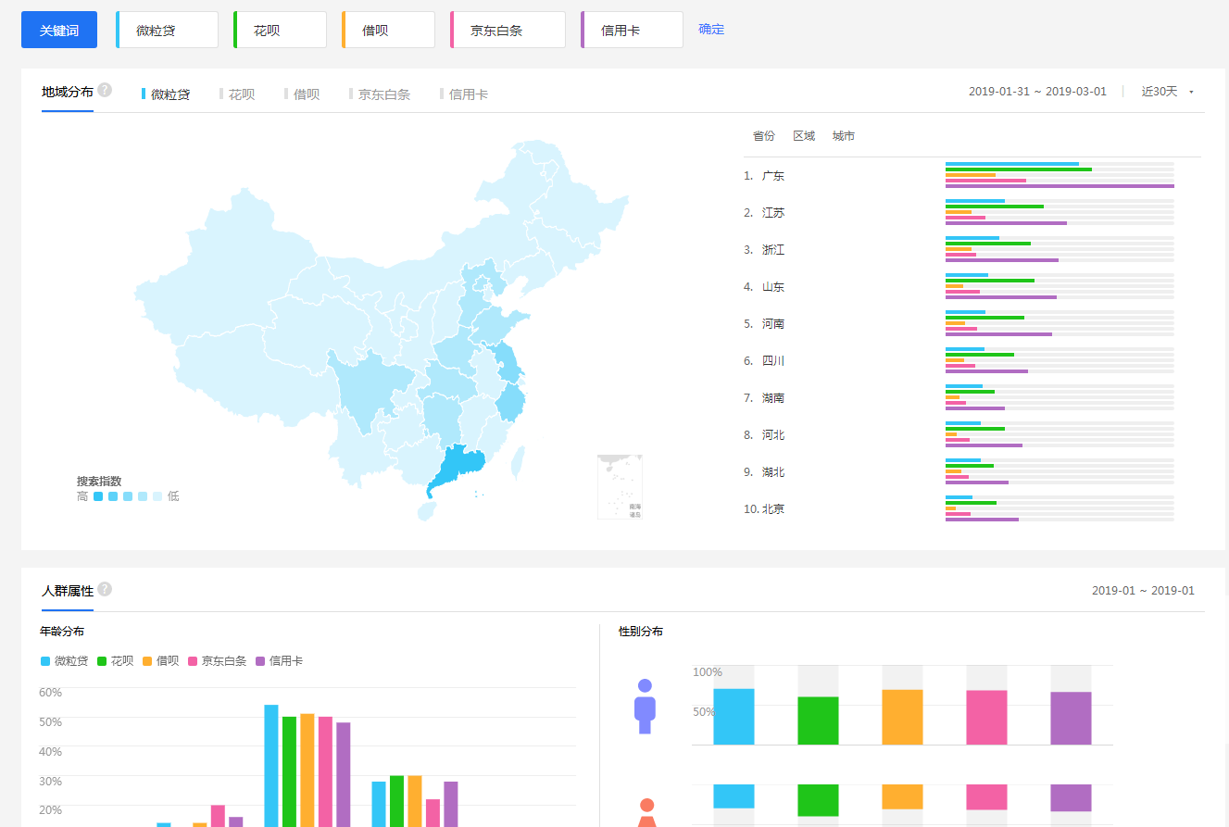Click 2019-01 ~ 2019-01 date text
The height and width of the screenshot is (827, 1229).
(1143, 591)
